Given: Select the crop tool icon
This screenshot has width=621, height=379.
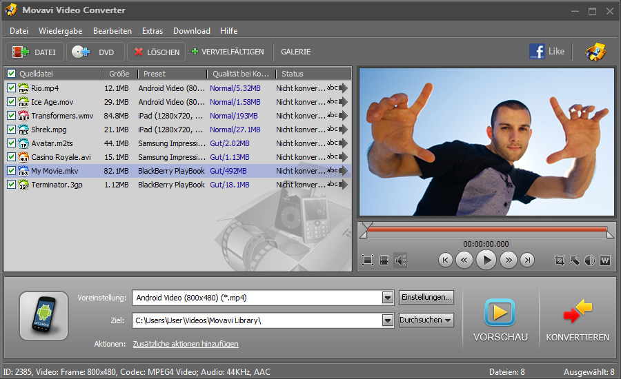Looking at the screenshot, I should (560, 260).
